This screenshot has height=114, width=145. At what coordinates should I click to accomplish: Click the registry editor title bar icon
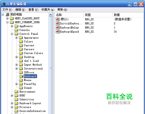[x=3, y=4]
